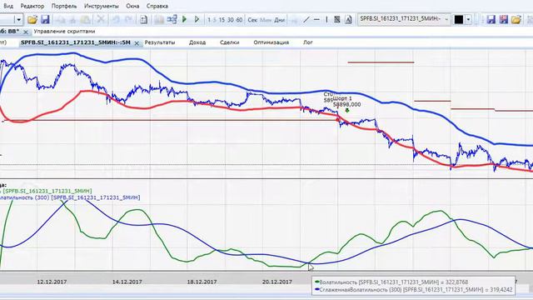Set timeframe interval to 30
This screenshot has width=533, height=300.
[231, 20]
